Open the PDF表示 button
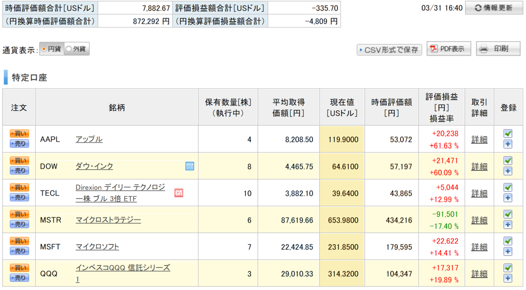This screenshot has height=290, width=526. (449, 49)
